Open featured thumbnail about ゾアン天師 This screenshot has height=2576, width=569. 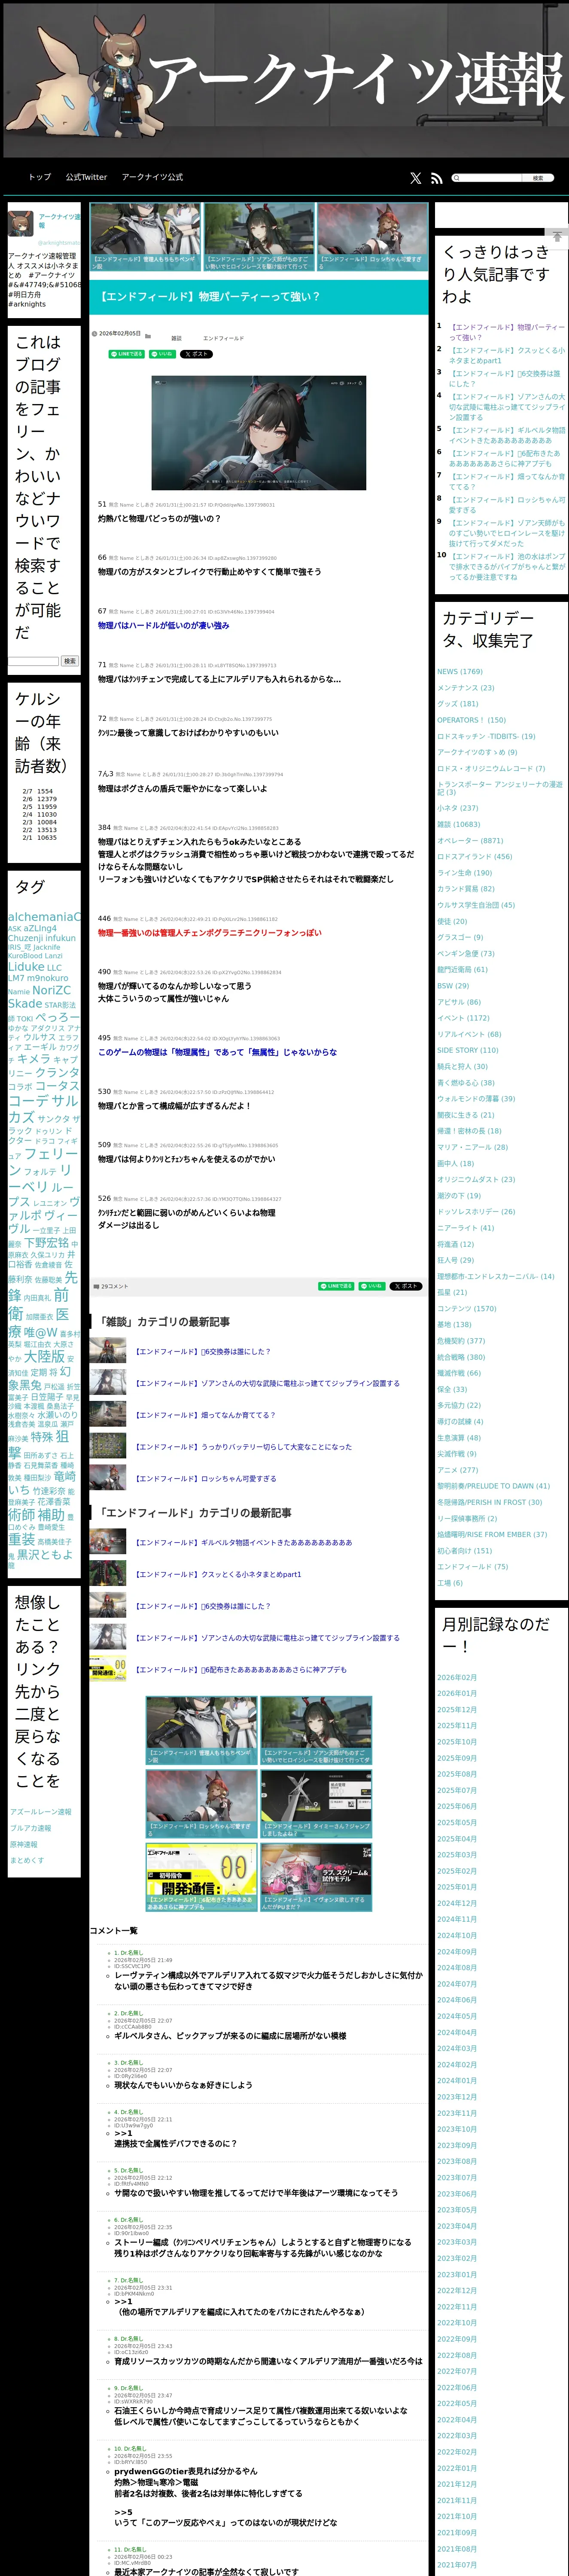click(x=259, y=236)
